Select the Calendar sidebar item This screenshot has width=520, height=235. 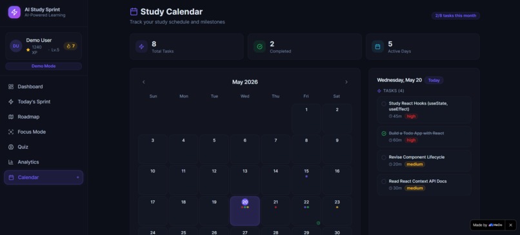point(43,178)
